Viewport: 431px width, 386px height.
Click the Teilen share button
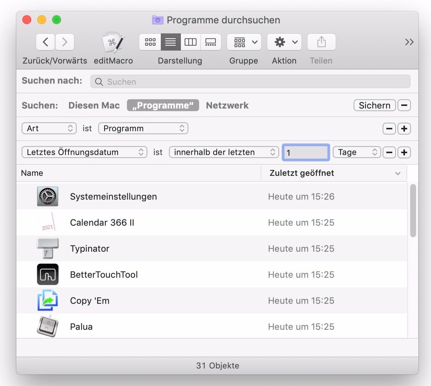click(x=321, y=42)
